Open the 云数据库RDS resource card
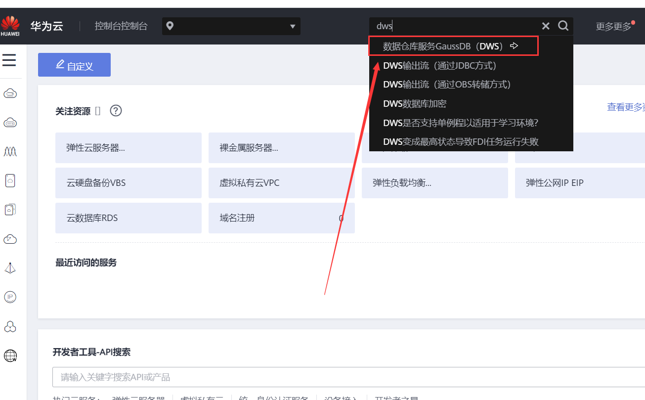The image size is (645, 400). [129, 218]
